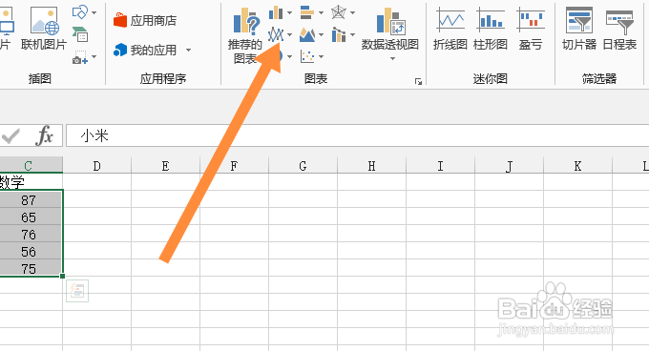This screenshot has height=351, width=649.
Task: Select column F header
Action: click(x=234, y=165)
